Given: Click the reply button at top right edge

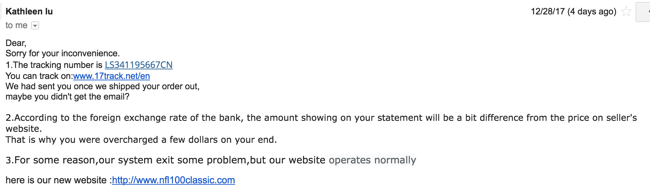Looking at the screenshot, I should 643,12.
